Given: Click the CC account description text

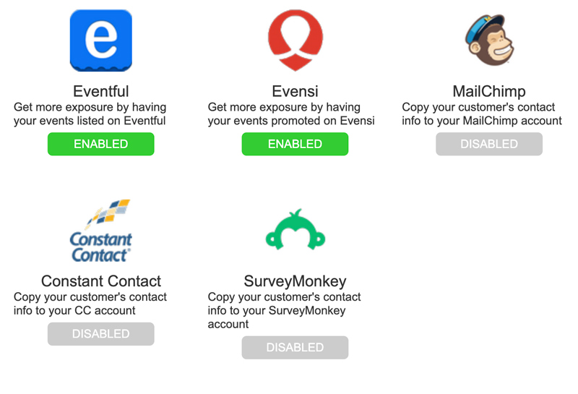Looking at the screenshot, I should point(90,304).
